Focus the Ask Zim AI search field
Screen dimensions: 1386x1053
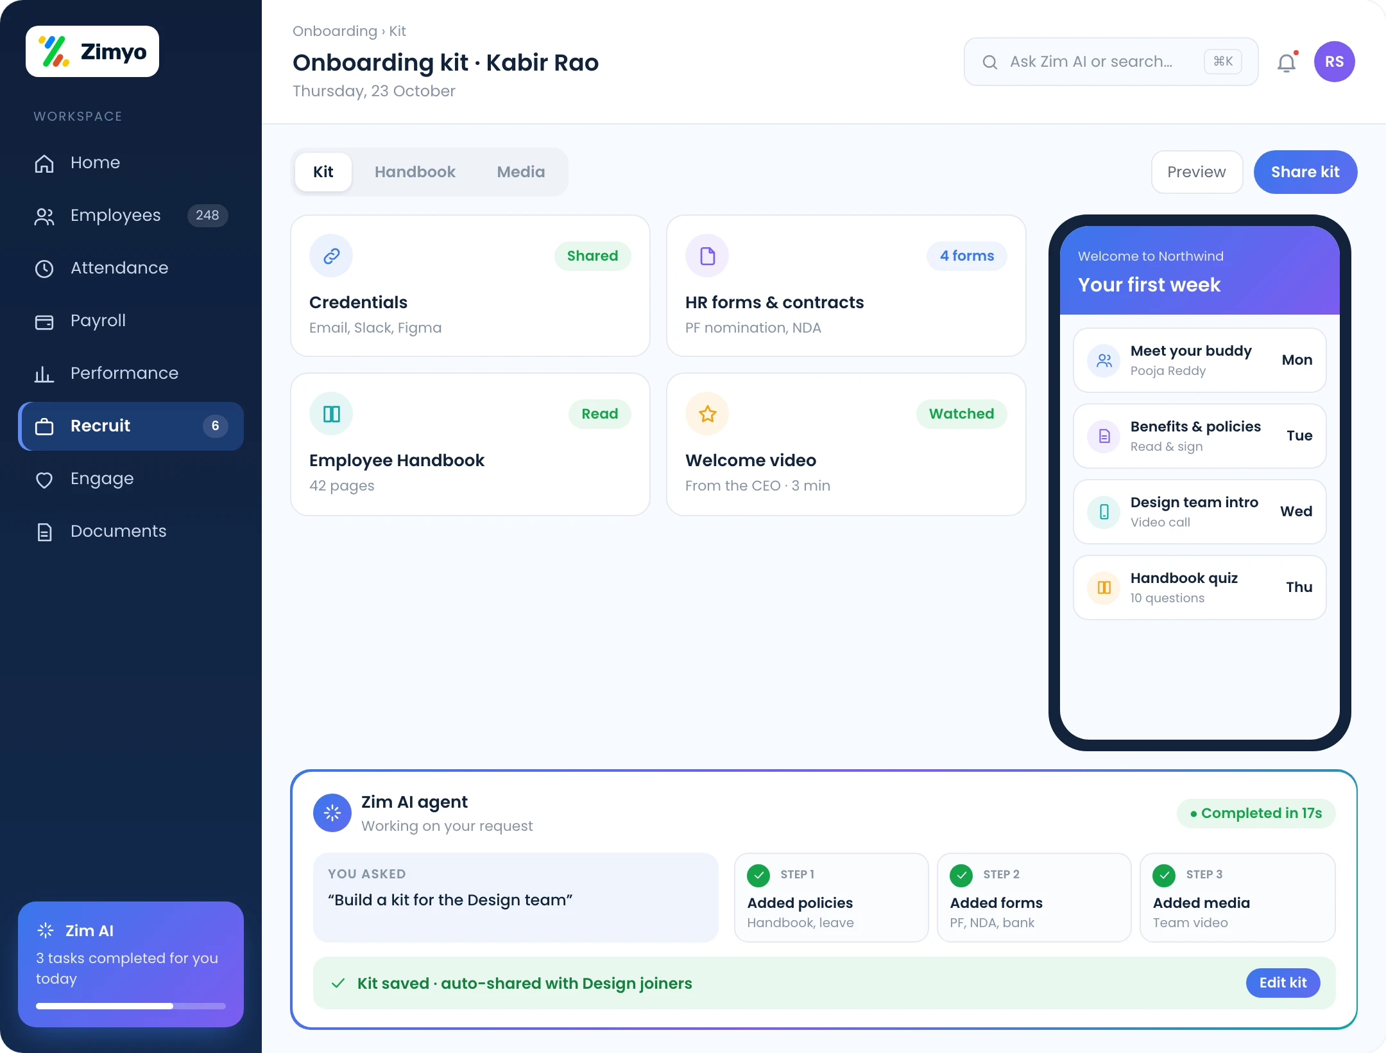pyautogui.click(x=1111, y=62)
